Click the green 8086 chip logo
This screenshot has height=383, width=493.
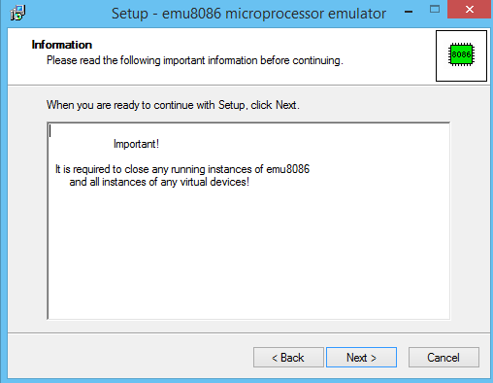click(461, 54)
